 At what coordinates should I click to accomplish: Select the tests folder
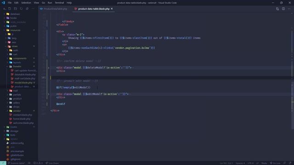[13, 135]
